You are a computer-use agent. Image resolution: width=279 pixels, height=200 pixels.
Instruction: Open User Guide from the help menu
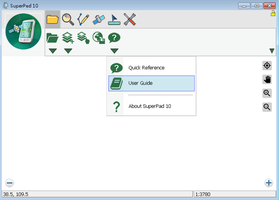[151, 83]
